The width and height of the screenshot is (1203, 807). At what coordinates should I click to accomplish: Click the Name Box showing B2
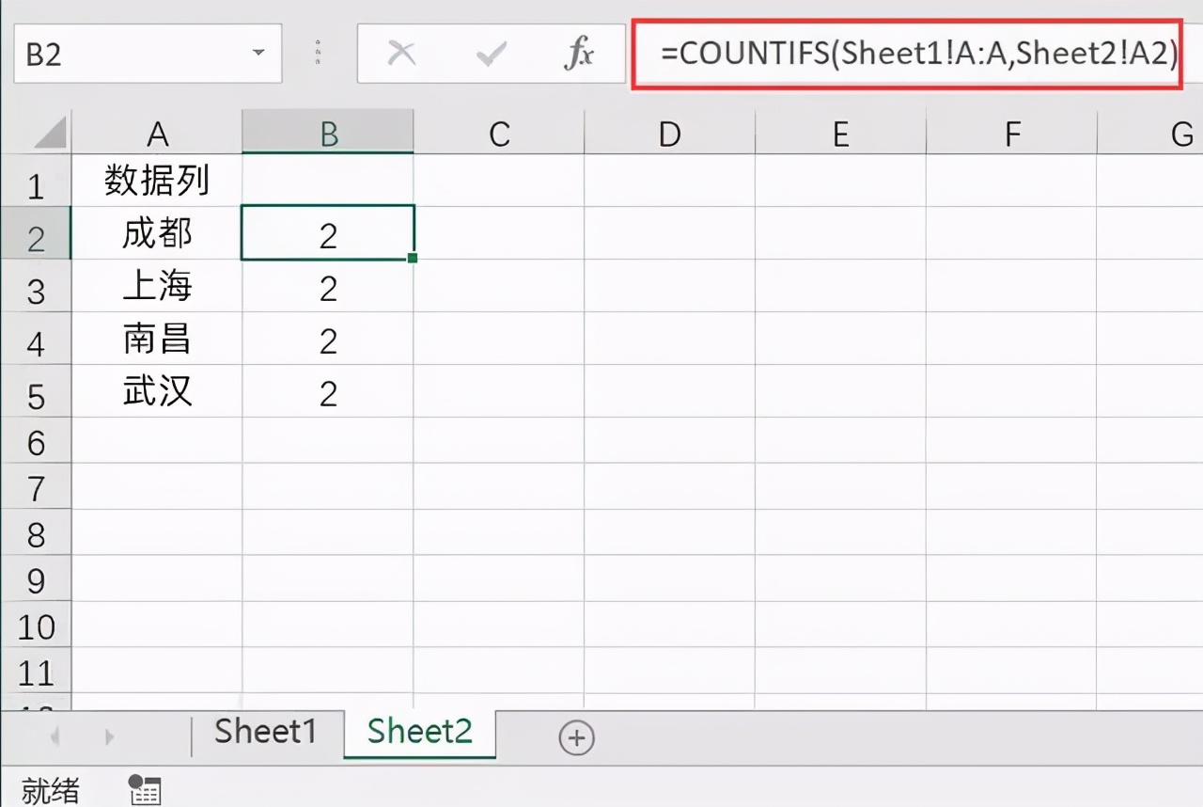coord(148,54)
